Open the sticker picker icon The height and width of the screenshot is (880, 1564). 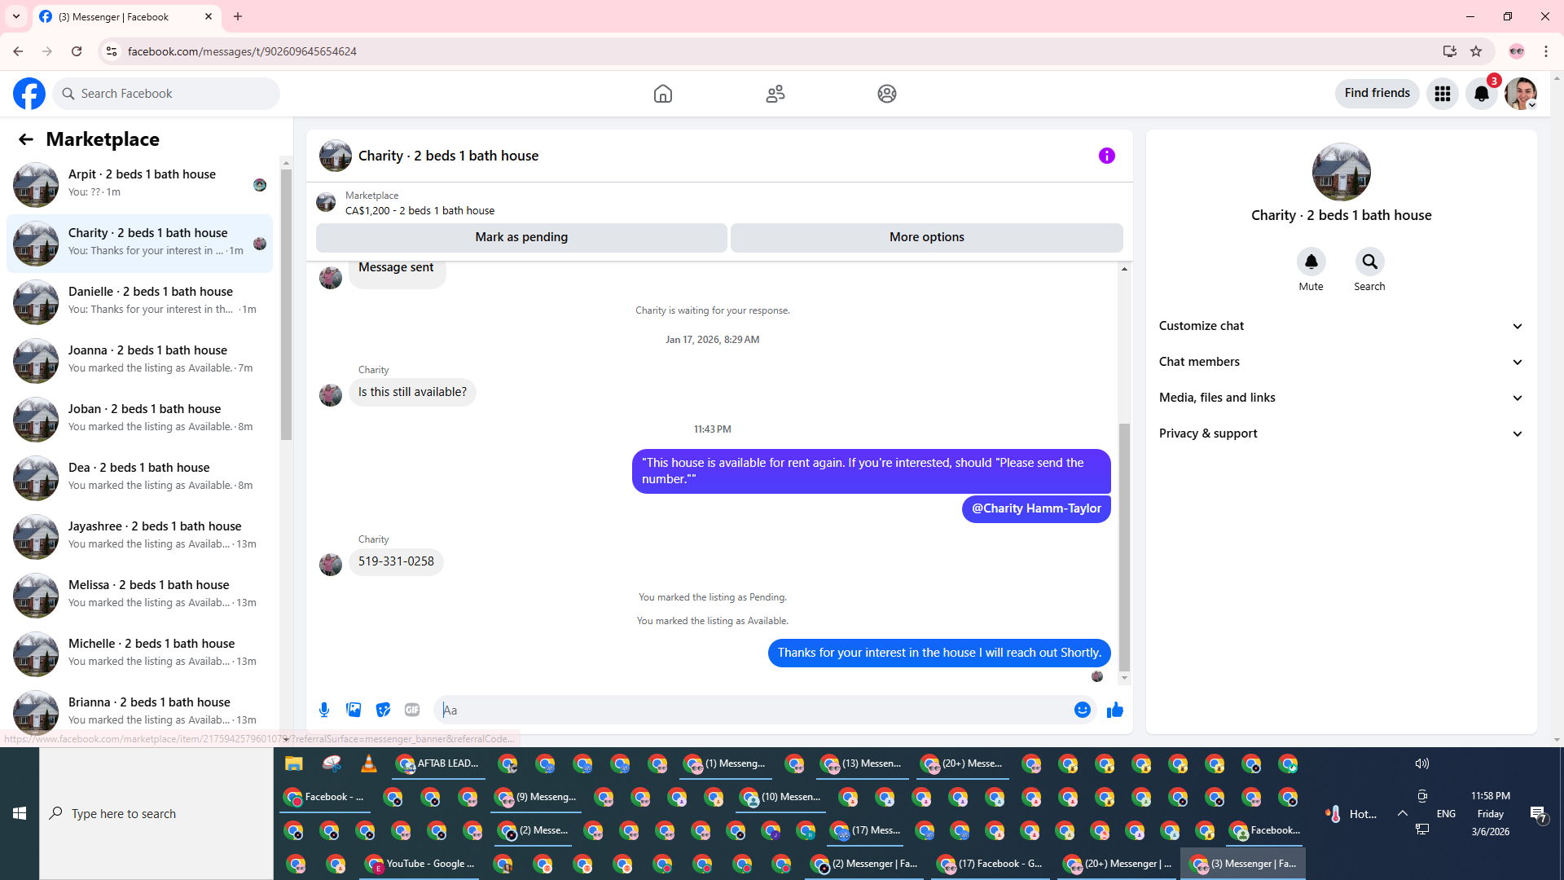tap(383, 710)
